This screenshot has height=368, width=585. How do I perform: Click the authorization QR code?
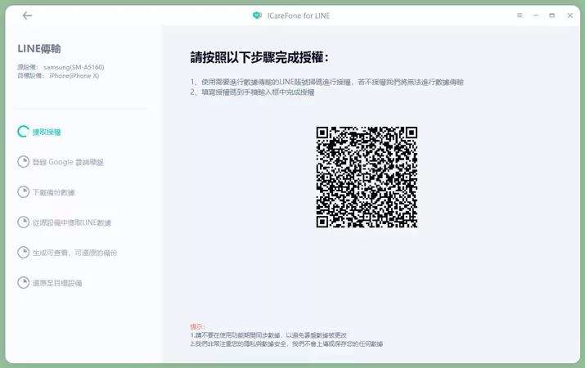(x=367, y=177)
